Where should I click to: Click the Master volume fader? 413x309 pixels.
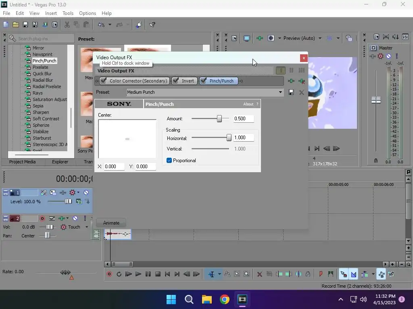coord(376,100)
